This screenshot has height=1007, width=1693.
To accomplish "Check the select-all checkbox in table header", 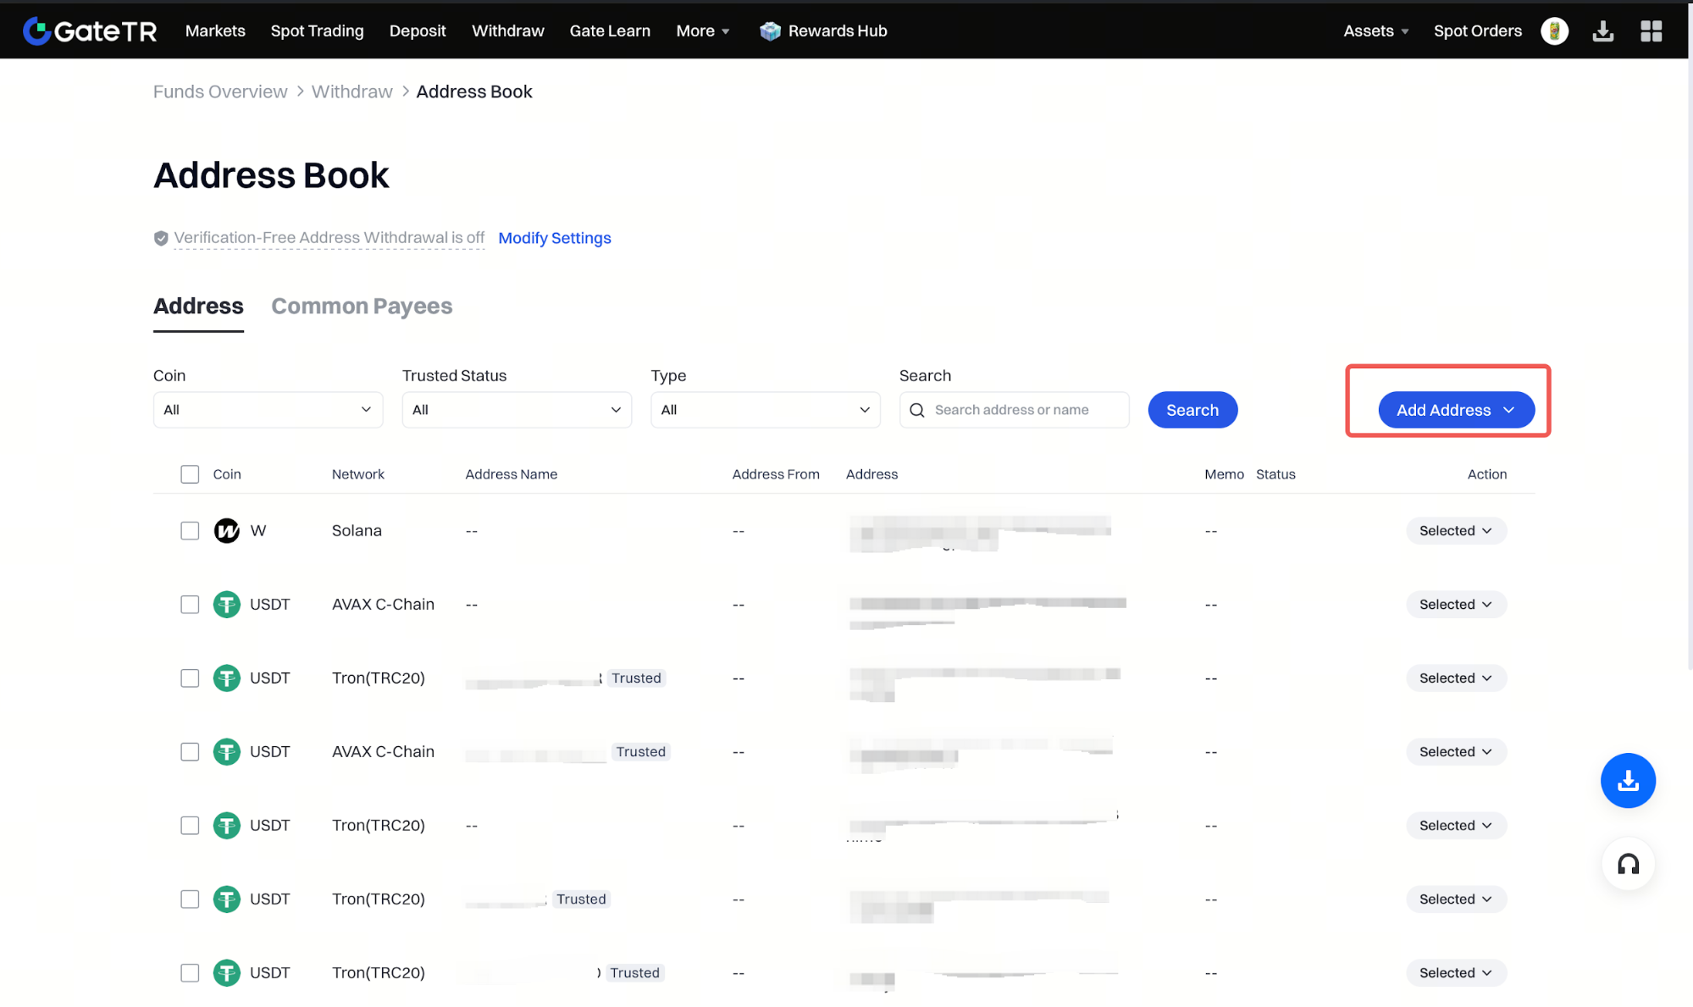I will coord(190,474).
